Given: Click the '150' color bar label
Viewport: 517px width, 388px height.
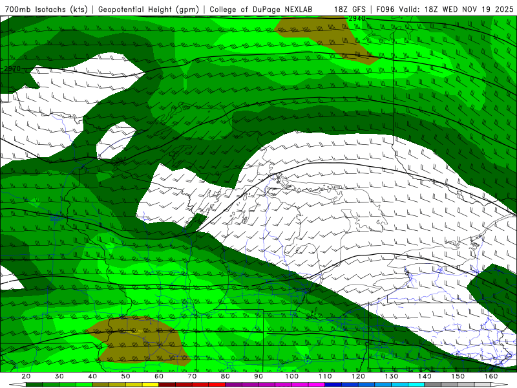Looking at the screenshot, I should [458, 376].
